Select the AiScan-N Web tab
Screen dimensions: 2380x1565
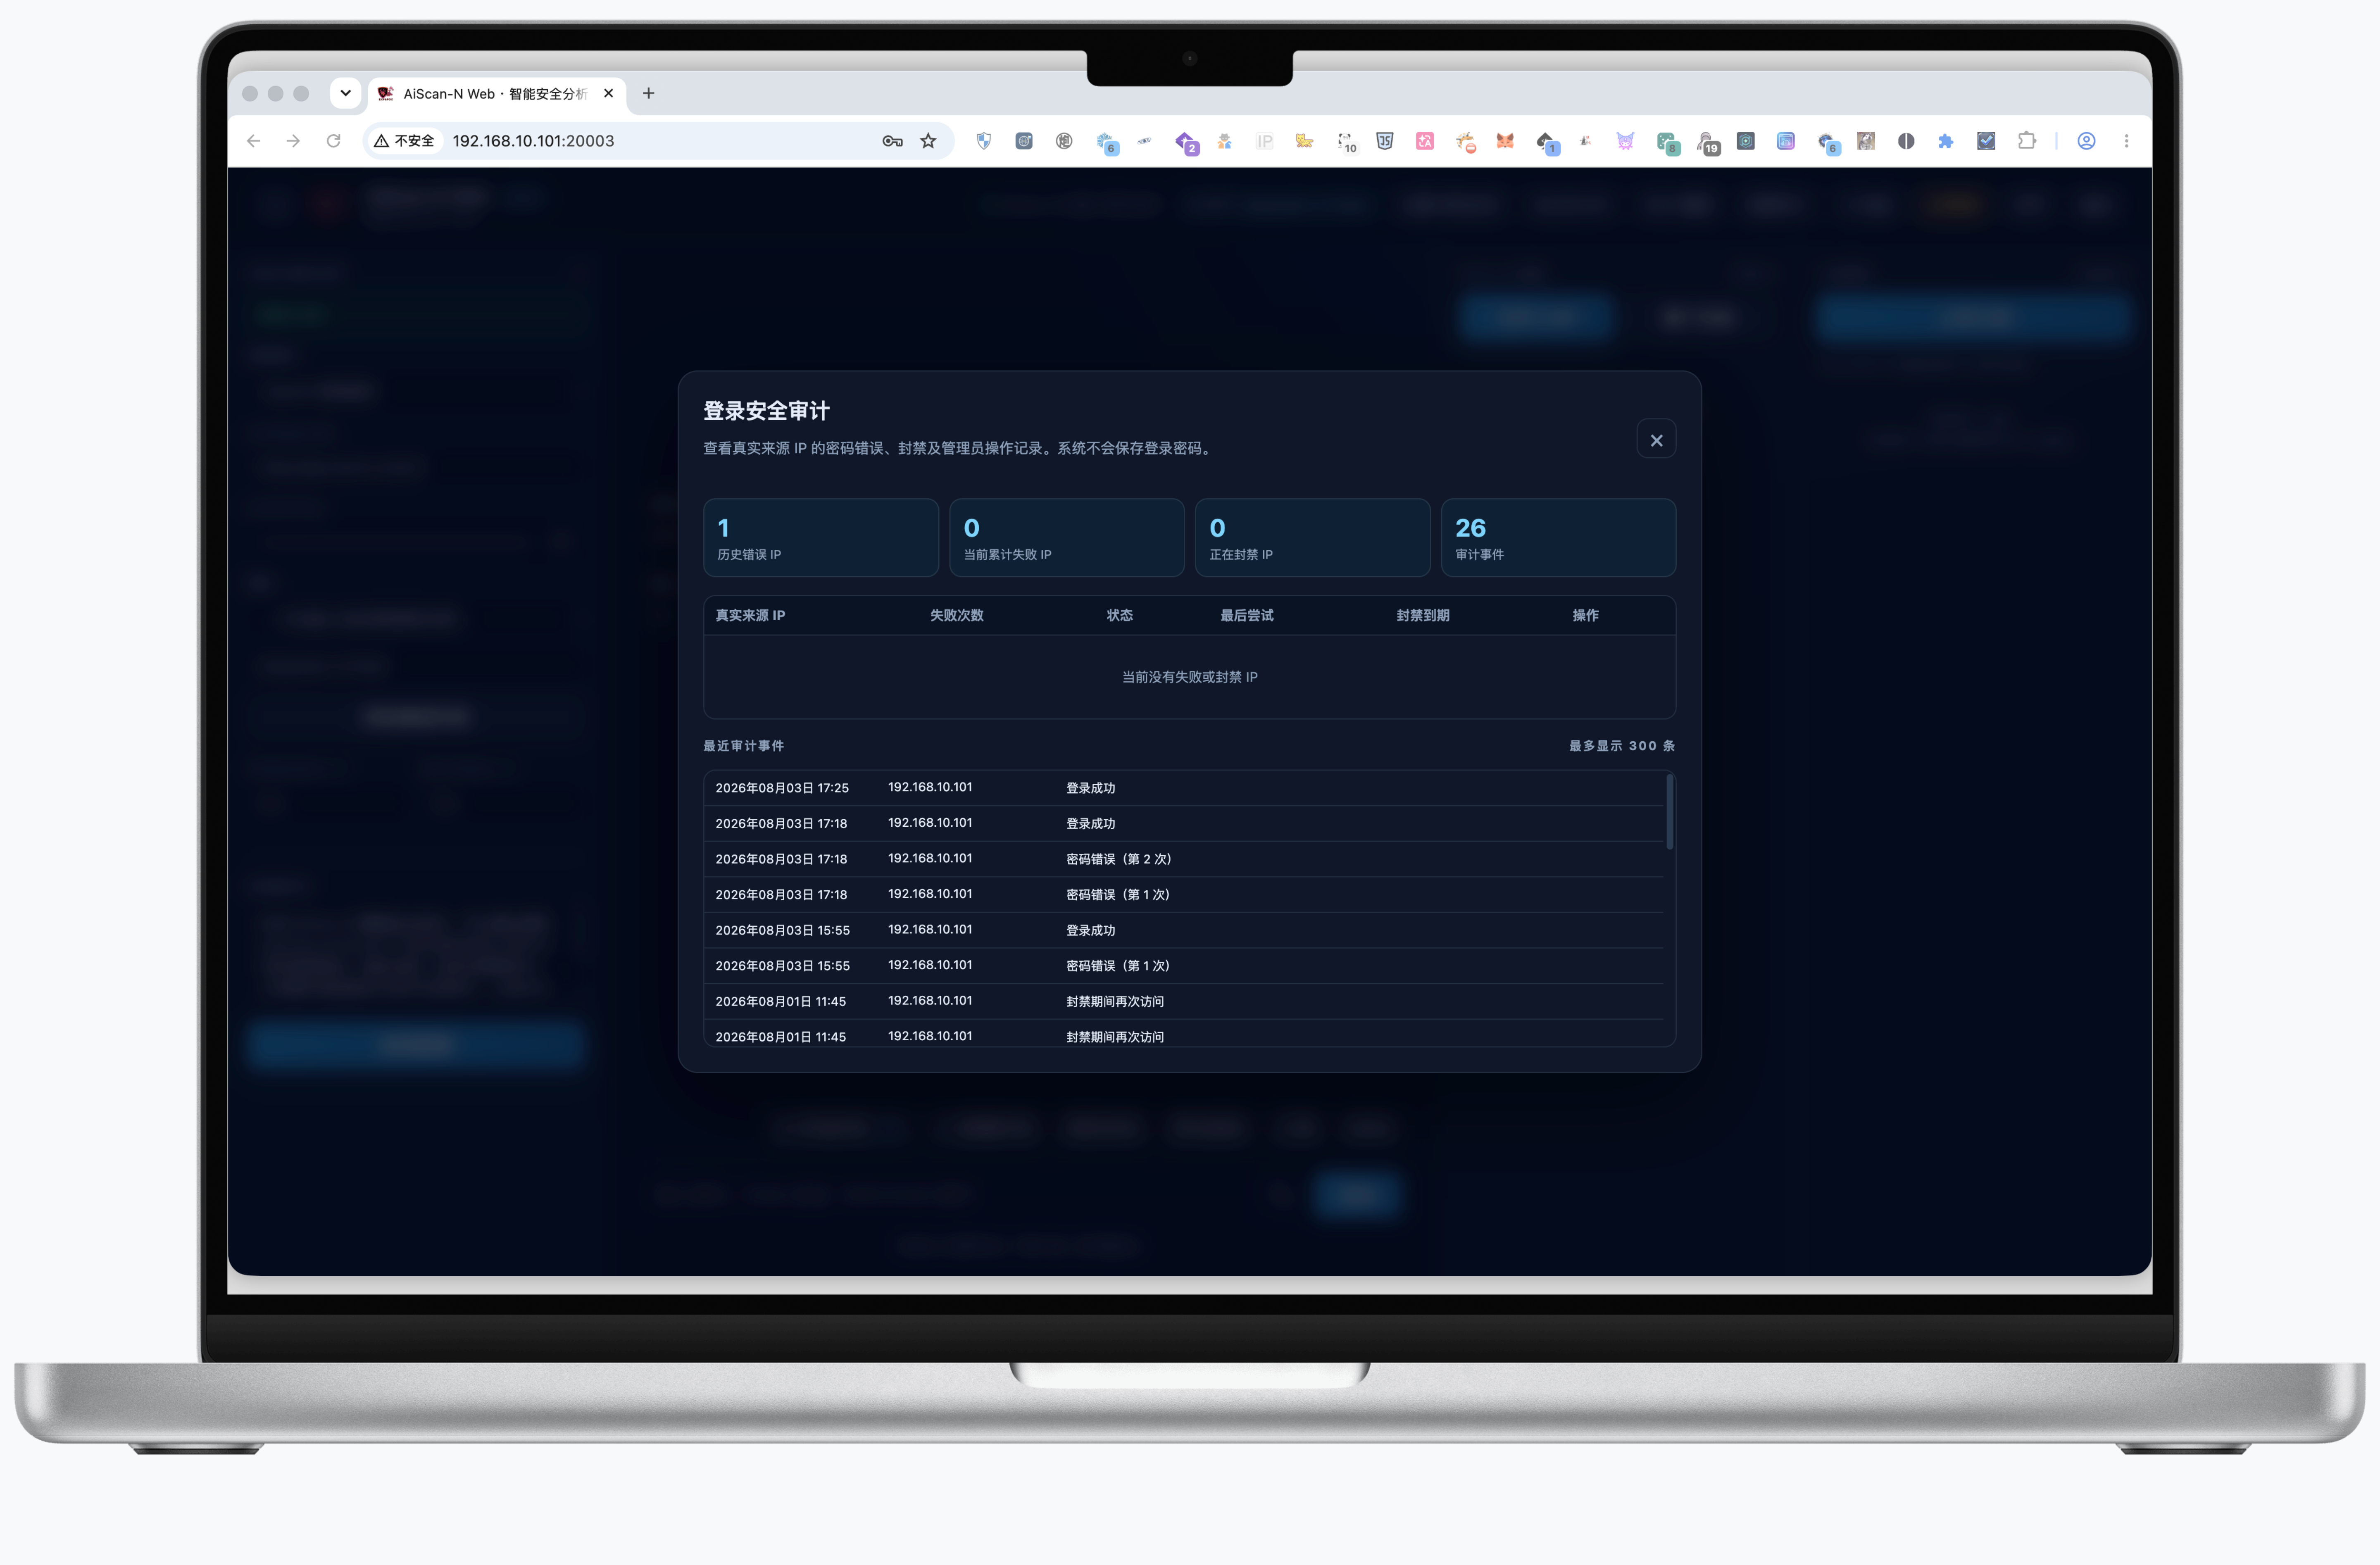[495, 94]
